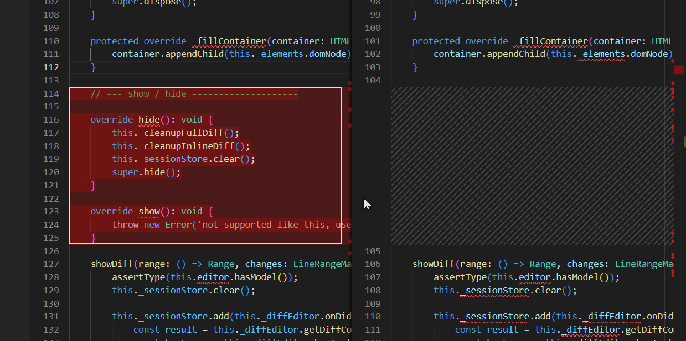Click 'showDiff' on right pane line 106
The width and height of the screenshot is (686, 341).
point(434,264)
